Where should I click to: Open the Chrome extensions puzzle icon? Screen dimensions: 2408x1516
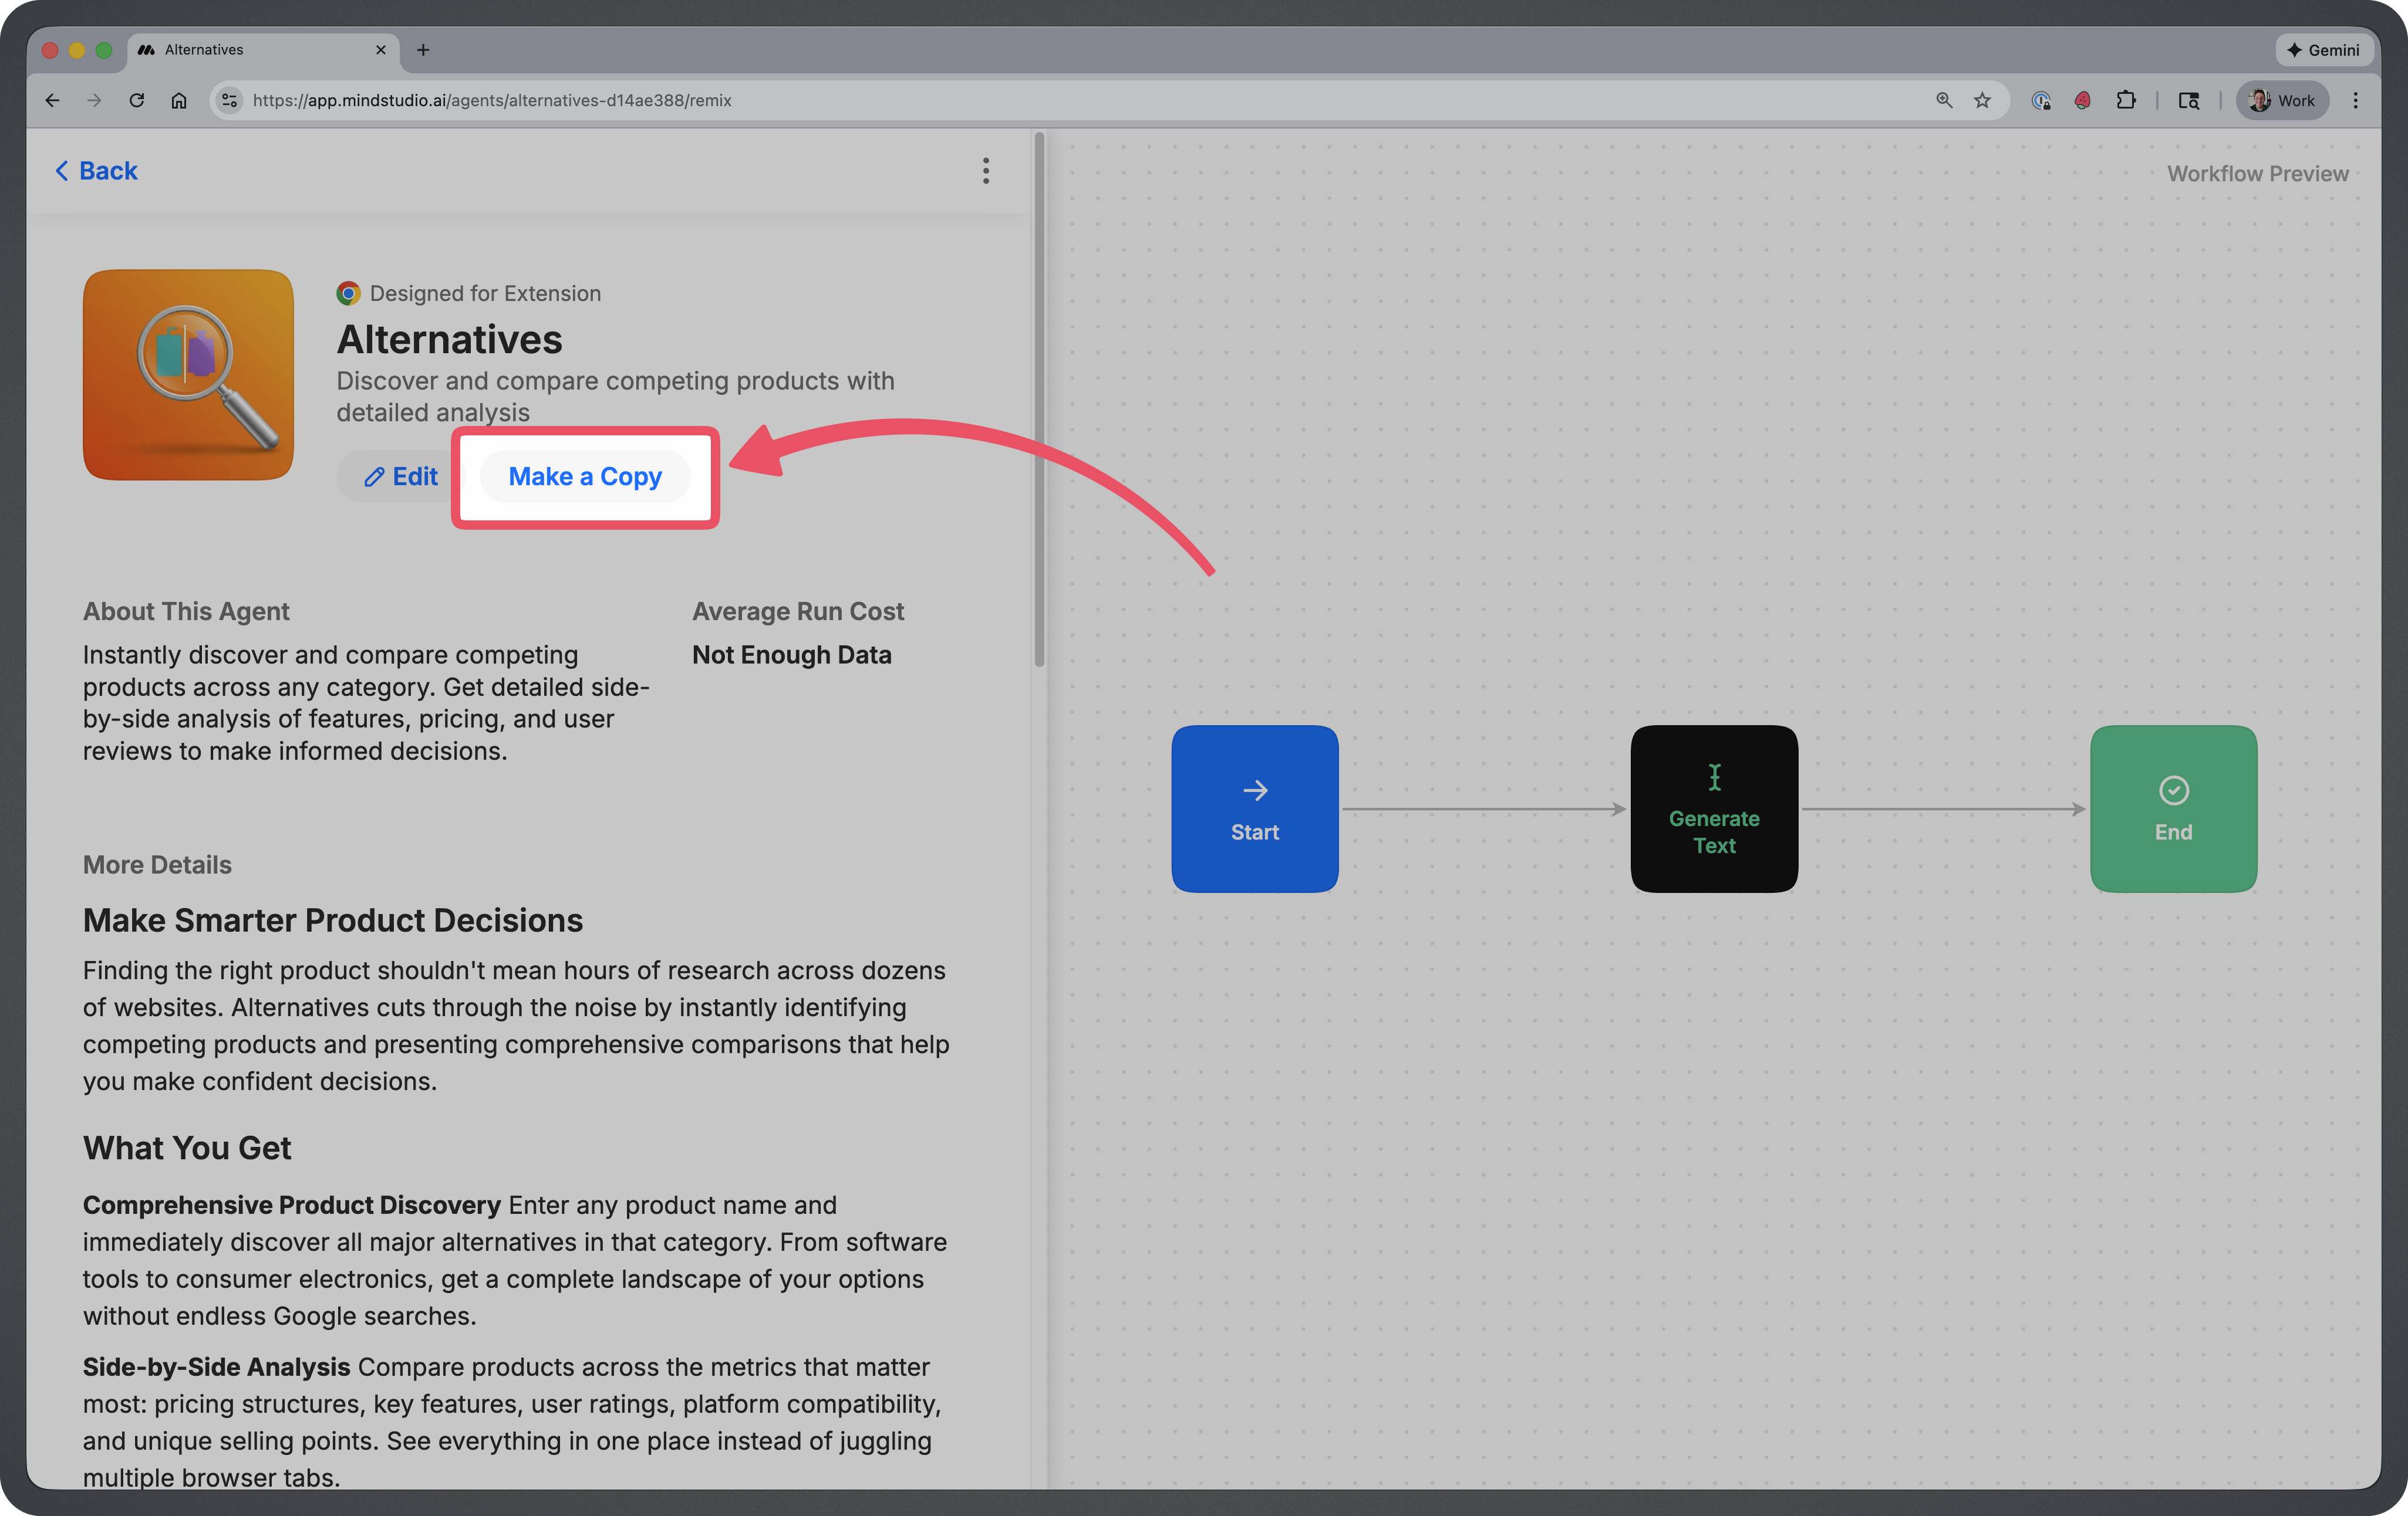coord(2126,100)
